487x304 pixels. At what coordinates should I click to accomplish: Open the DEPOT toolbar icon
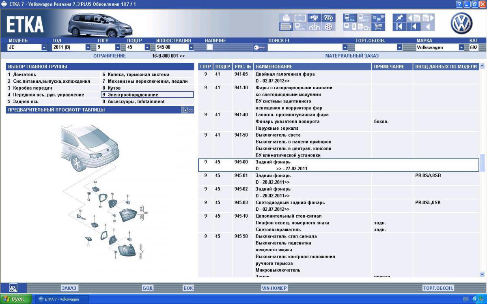(x=364, y=18)
